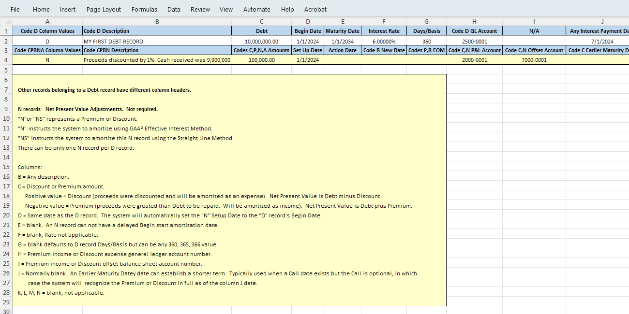Switch to the Formulas tab

(x=144, y=9)
